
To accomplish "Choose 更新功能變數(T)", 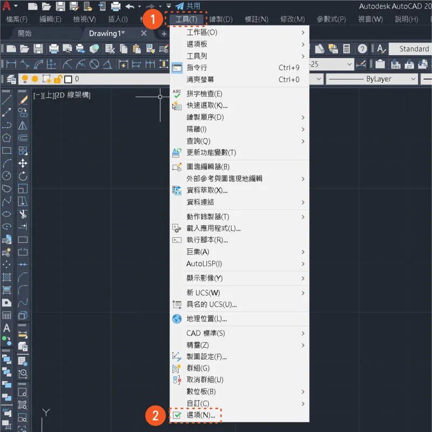I will (x=239, y=153).
